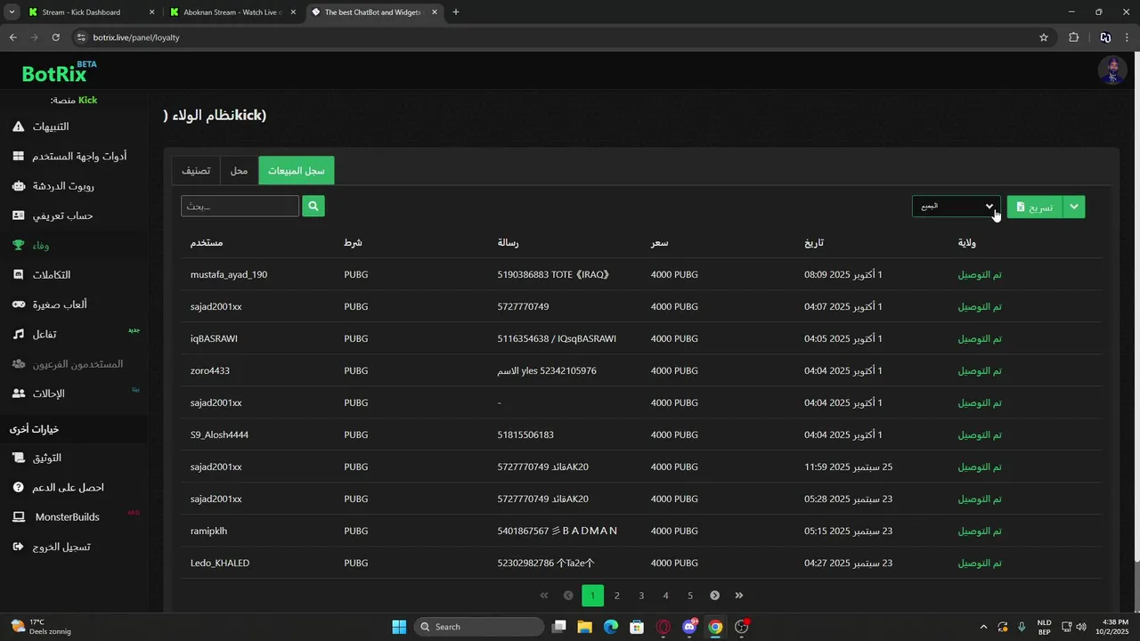This screenshot has height=641, width=1140.
Task: Click the تاريخ date column header
Action: pyautogui.click(x=814, y=242)
